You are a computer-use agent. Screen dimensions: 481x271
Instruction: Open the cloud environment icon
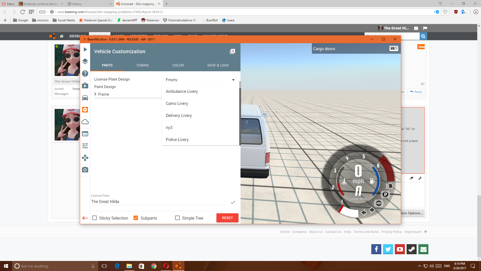click(85, 122)
